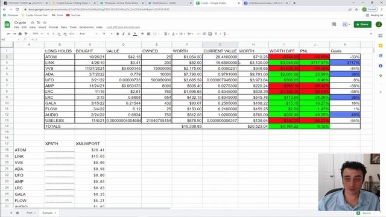The height and width of the screenshot is (217, 386).
Task: Open the Explore button
Action: pyautogui.click(x=364, y=213)
